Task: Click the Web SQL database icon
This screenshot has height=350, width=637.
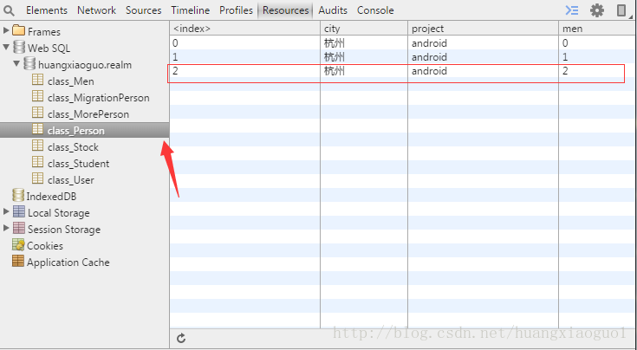Action: [19, 47]
